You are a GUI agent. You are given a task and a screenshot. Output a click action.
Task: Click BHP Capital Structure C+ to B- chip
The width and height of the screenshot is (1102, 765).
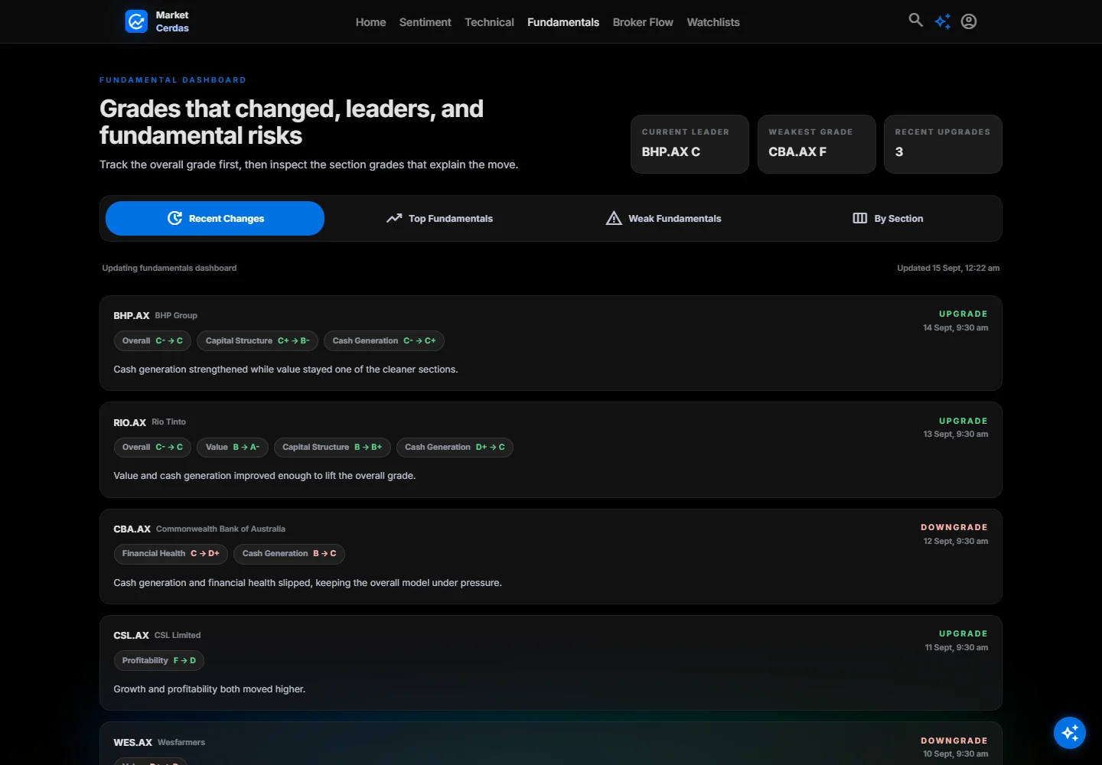click(257, 340)
